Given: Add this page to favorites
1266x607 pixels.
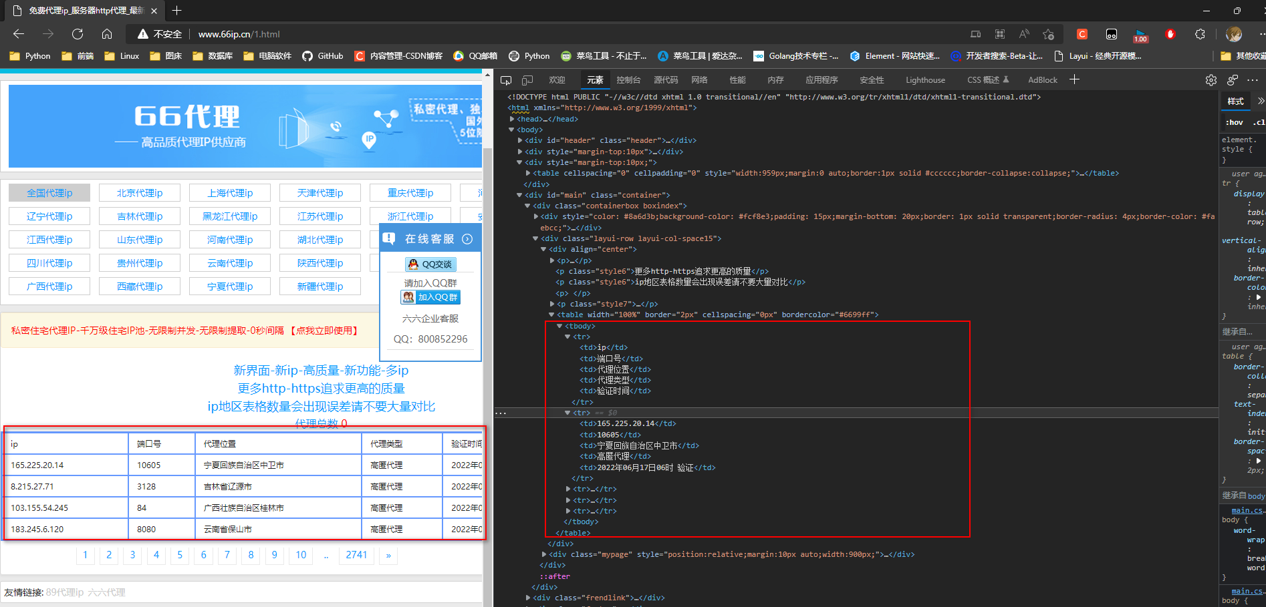Looking at the screenshot, I should 1048,34.
